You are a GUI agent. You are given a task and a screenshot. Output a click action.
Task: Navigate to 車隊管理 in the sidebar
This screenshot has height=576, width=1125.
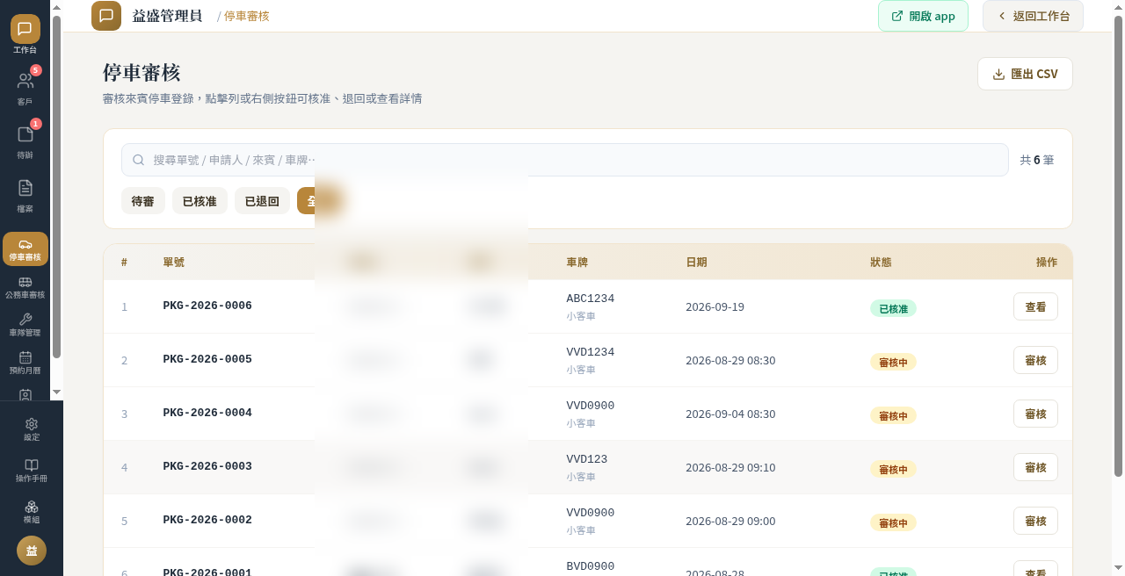click(25, 325)
